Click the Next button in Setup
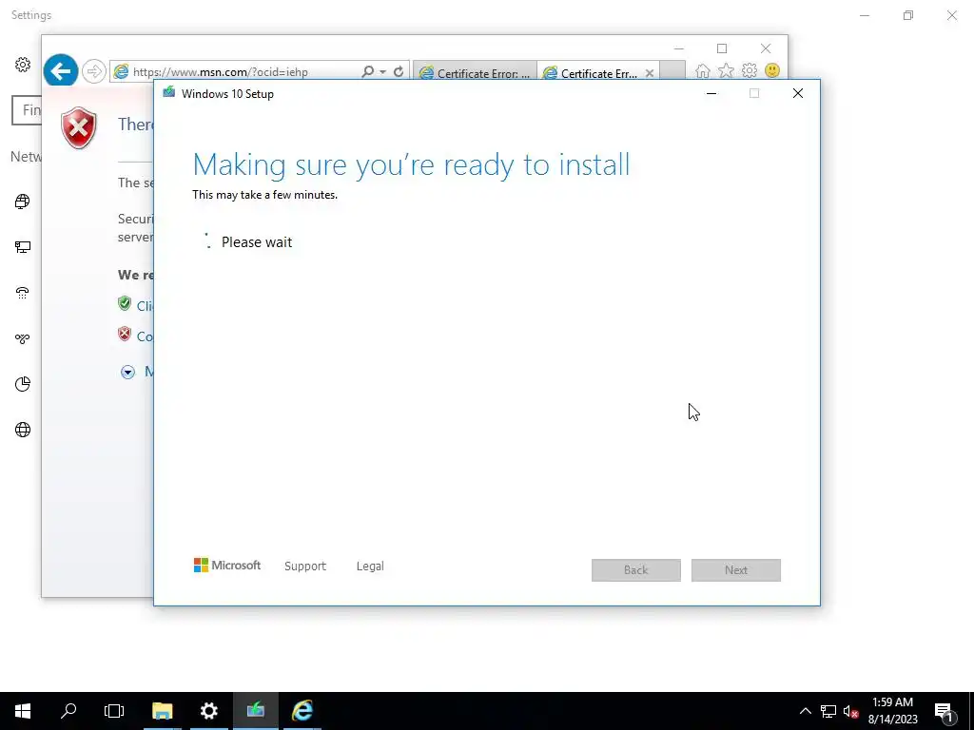 click(x=736, y=570)
